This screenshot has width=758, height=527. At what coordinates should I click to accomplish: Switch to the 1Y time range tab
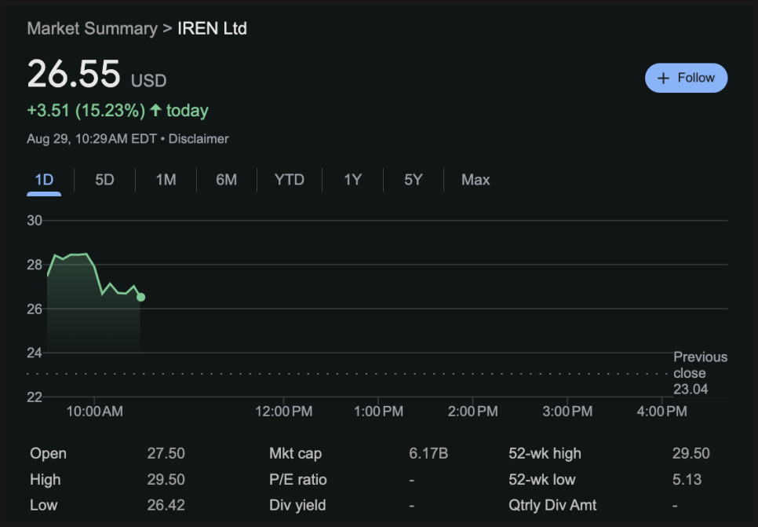click(x=352, y=180)
